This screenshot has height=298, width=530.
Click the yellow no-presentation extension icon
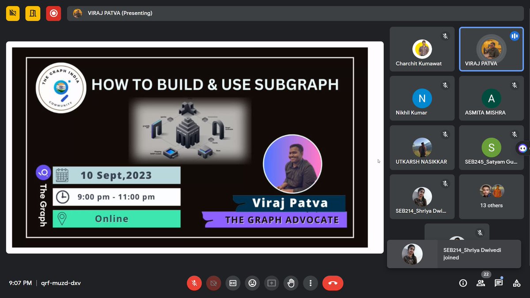click(13, 13)
